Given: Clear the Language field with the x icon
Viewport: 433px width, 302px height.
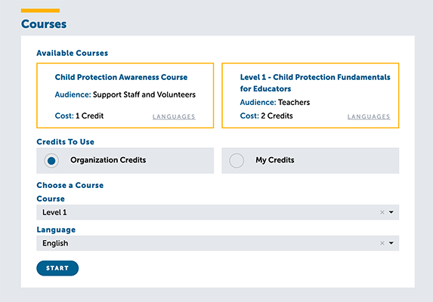Looking at the screenshot, I should pos(382,243).
